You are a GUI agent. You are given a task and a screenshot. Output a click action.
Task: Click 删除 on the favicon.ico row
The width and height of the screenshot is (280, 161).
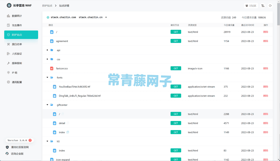pyautogui.click(x=265, y=68)
